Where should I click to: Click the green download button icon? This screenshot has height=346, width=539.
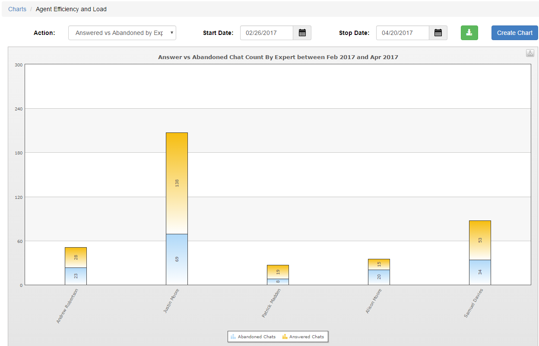point(469,33)
